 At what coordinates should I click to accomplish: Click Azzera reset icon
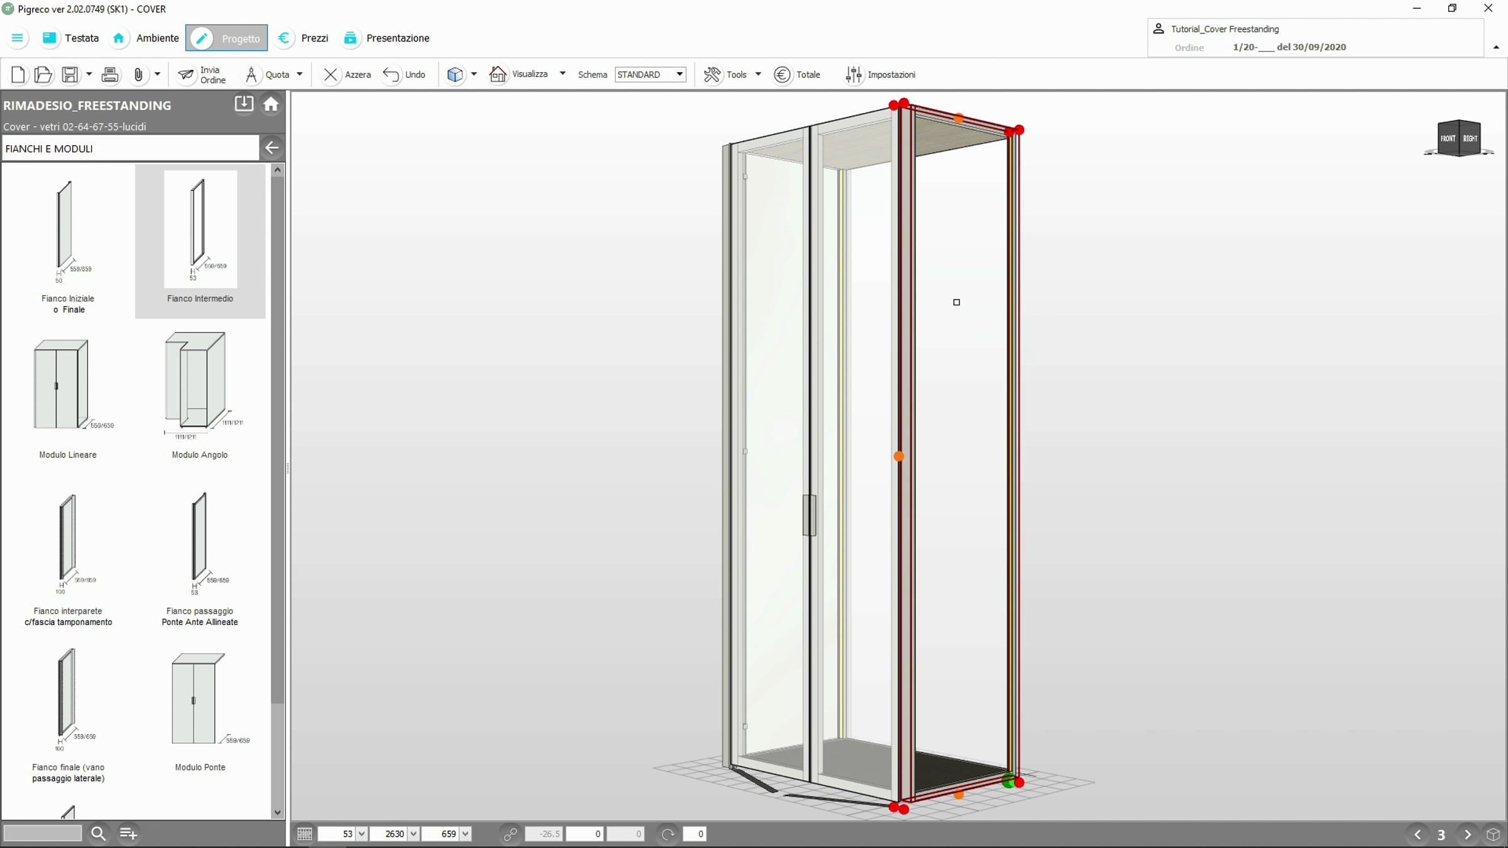tap(330, 75)
